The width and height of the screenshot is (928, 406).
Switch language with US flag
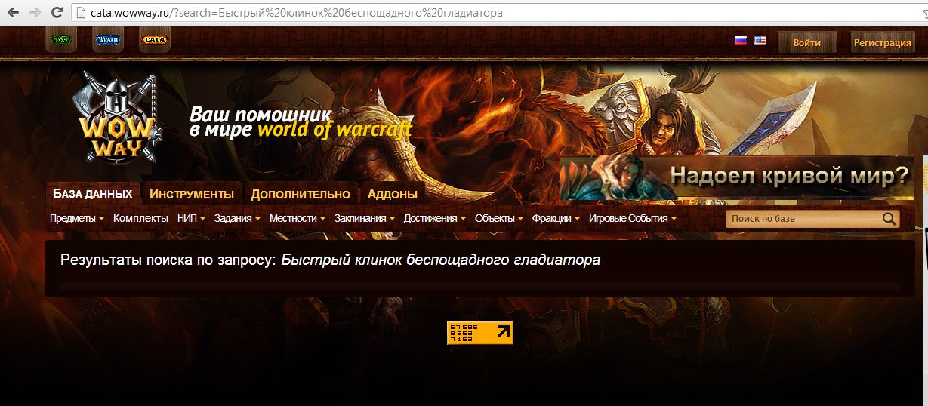[x=760, y=41]
